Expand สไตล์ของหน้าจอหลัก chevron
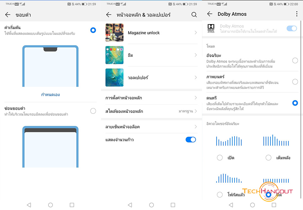 click(196, 111)
